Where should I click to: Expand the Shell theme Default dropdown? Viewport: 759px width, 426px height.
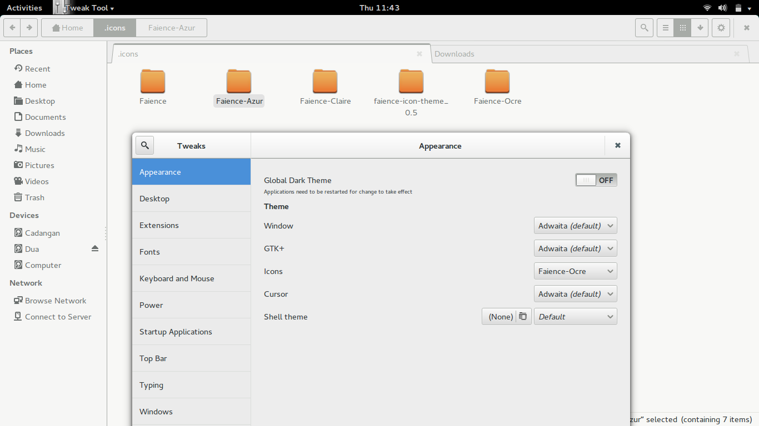[575, 316]
